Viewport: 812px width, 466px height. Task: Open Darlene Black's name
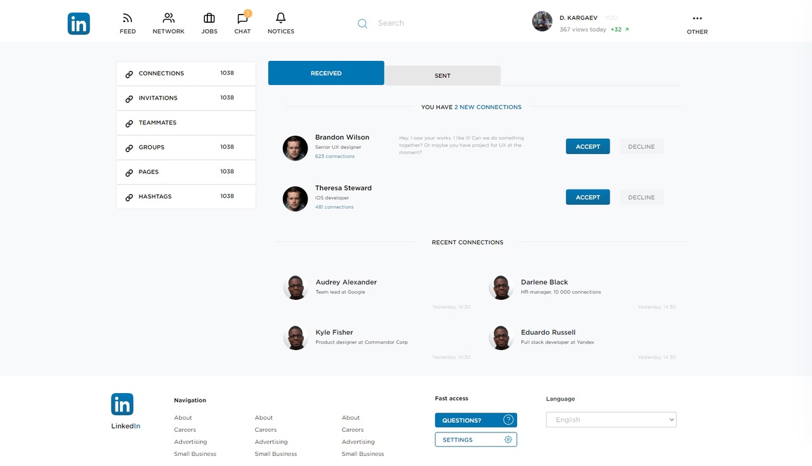[x=544, y=282]
